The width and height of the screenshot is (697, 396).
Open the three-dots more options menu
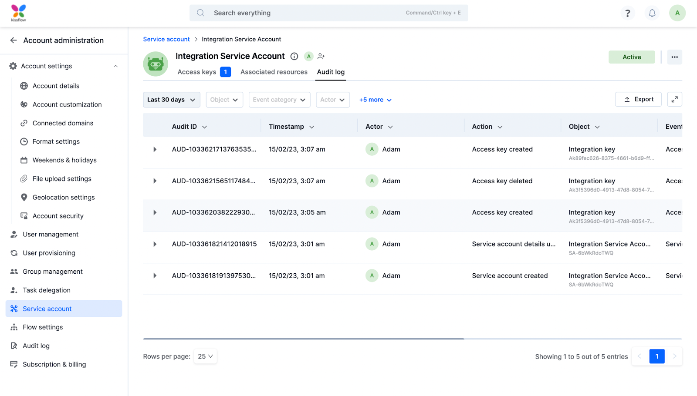(x=675, y=57)
